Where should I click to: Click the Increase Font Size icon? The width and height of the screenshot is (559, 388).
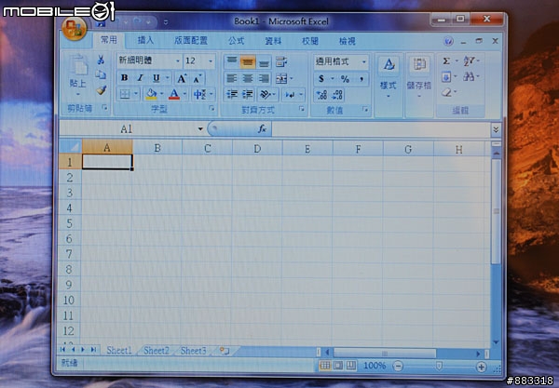(x=182, y=78)
